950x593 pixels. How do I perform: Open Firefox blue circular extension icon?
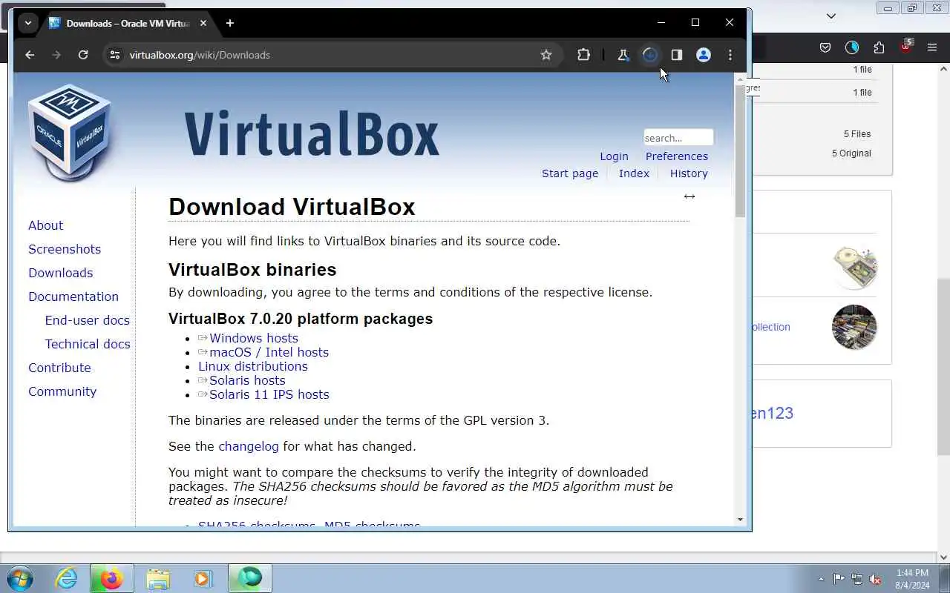tap(852, 47)
